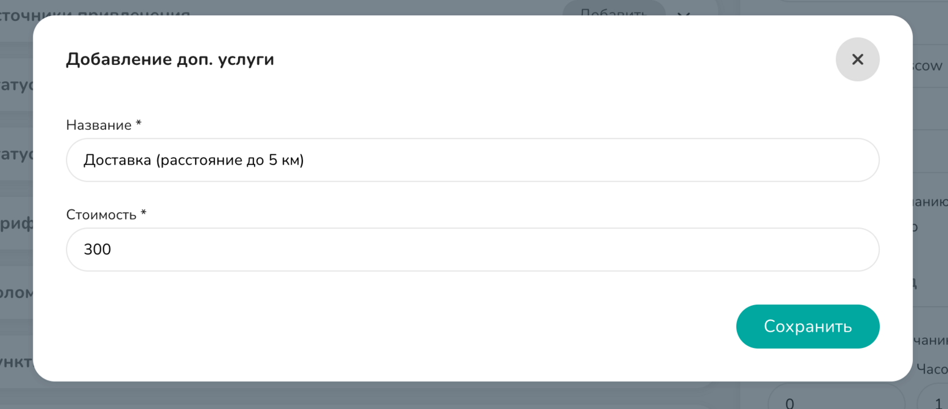Click the background field showing 1

point(933,399)
